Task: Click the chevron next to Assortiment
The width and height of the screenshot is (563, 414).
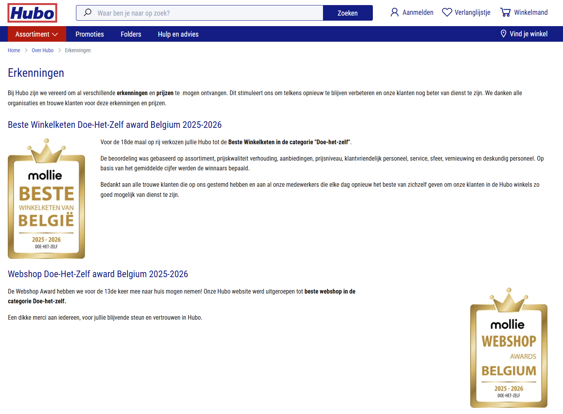Action: click(55, 34)
